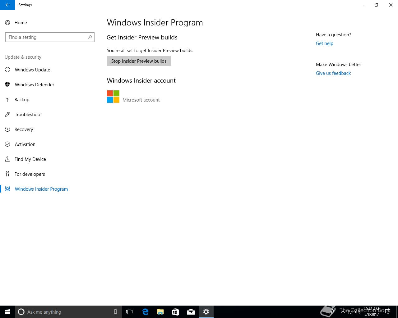Open the network status tray icon

(350, 312)
